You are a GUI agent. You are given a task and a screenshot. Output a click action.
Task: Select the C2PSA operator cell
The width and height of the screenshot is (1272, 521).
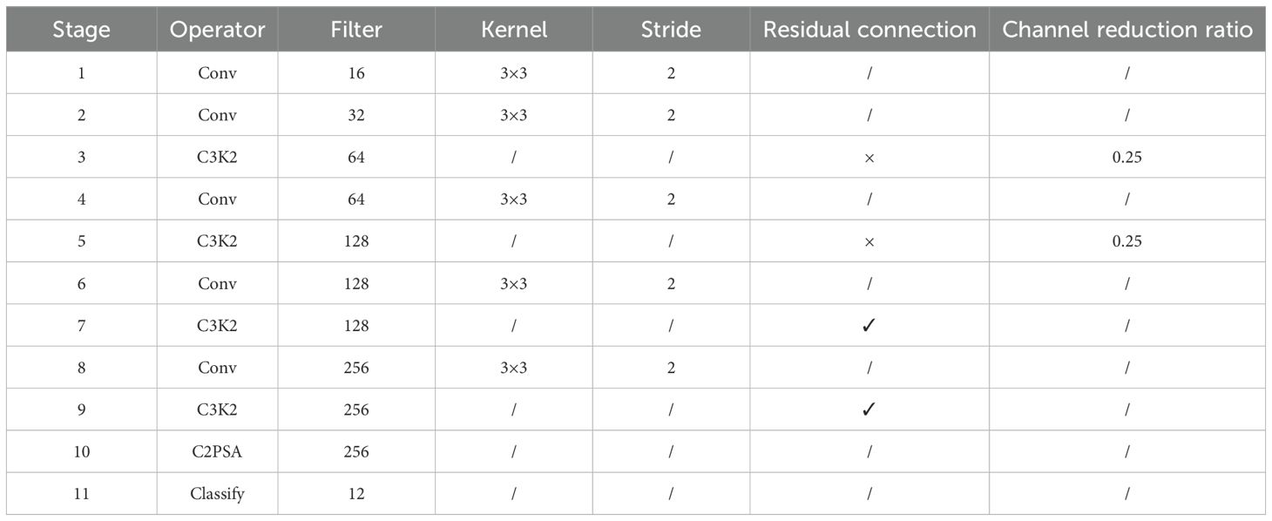coord(217,452)
